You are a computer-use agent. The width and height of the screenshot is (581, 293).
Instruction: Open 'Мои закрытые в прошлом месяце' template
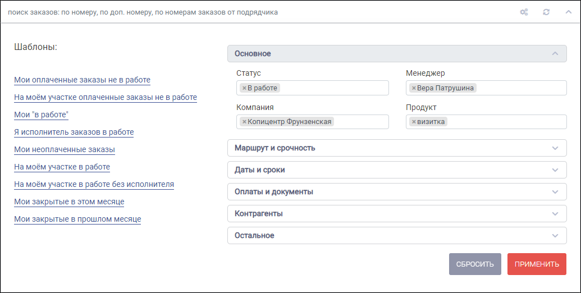[78, 219]
